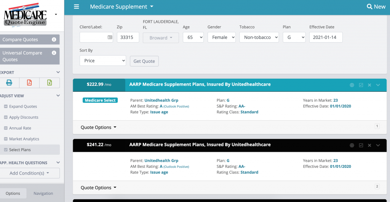This screenshot has height=202, width=390.
Task: Open client contact card icon in Client/Label field
Action: pos(110,37)
